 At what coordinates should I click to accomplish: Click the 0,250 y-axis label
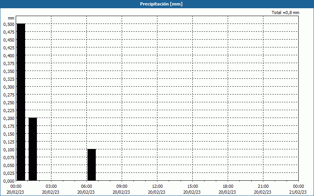coord(9,103)
